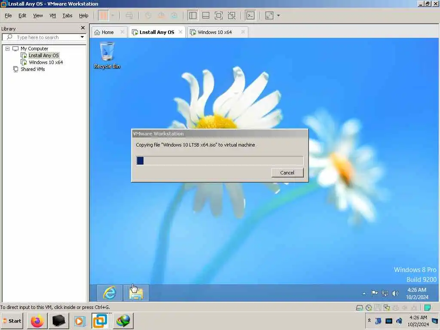Image resolution: width=440 pixels, height=330 pixels.
Task: Click the Unity mode toolbar icon
Action: click(232, 15)
